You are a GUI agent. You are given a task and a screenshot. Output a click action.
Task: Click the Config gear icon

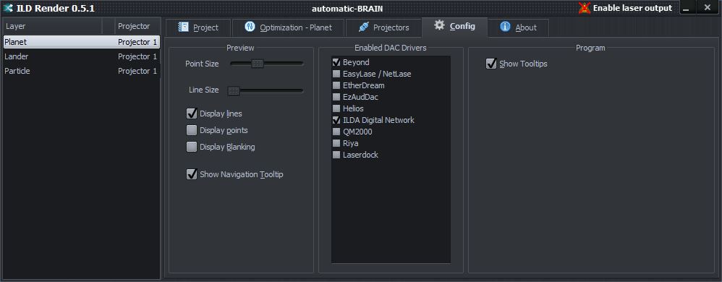(x=440, y=25)
